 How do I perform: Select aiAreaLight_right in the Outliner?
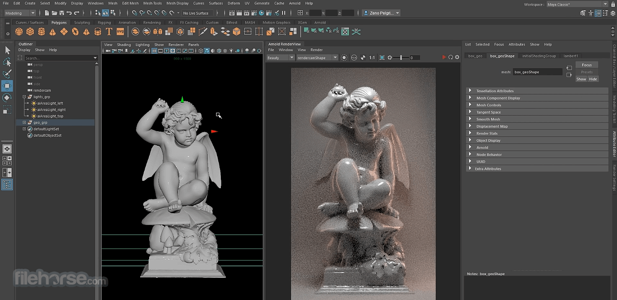click(x=51, y=110)
